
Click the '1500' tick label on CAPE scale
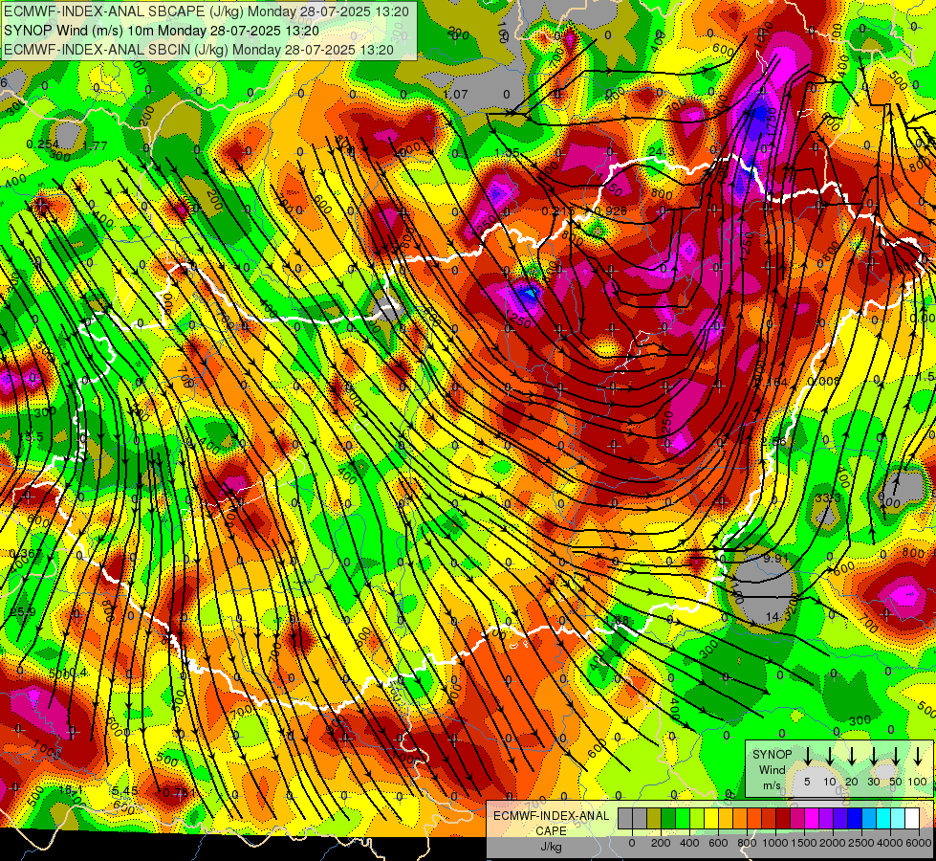click(x=804, y=843)
